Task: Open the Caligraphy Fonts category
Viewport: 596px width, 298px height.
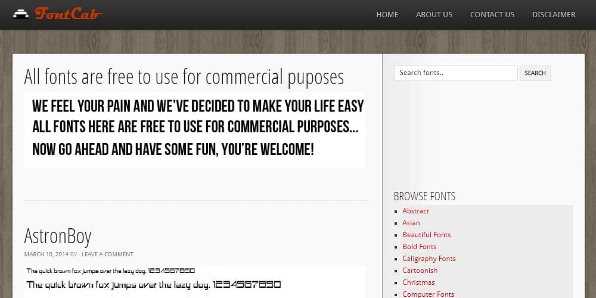Action: 429,259
